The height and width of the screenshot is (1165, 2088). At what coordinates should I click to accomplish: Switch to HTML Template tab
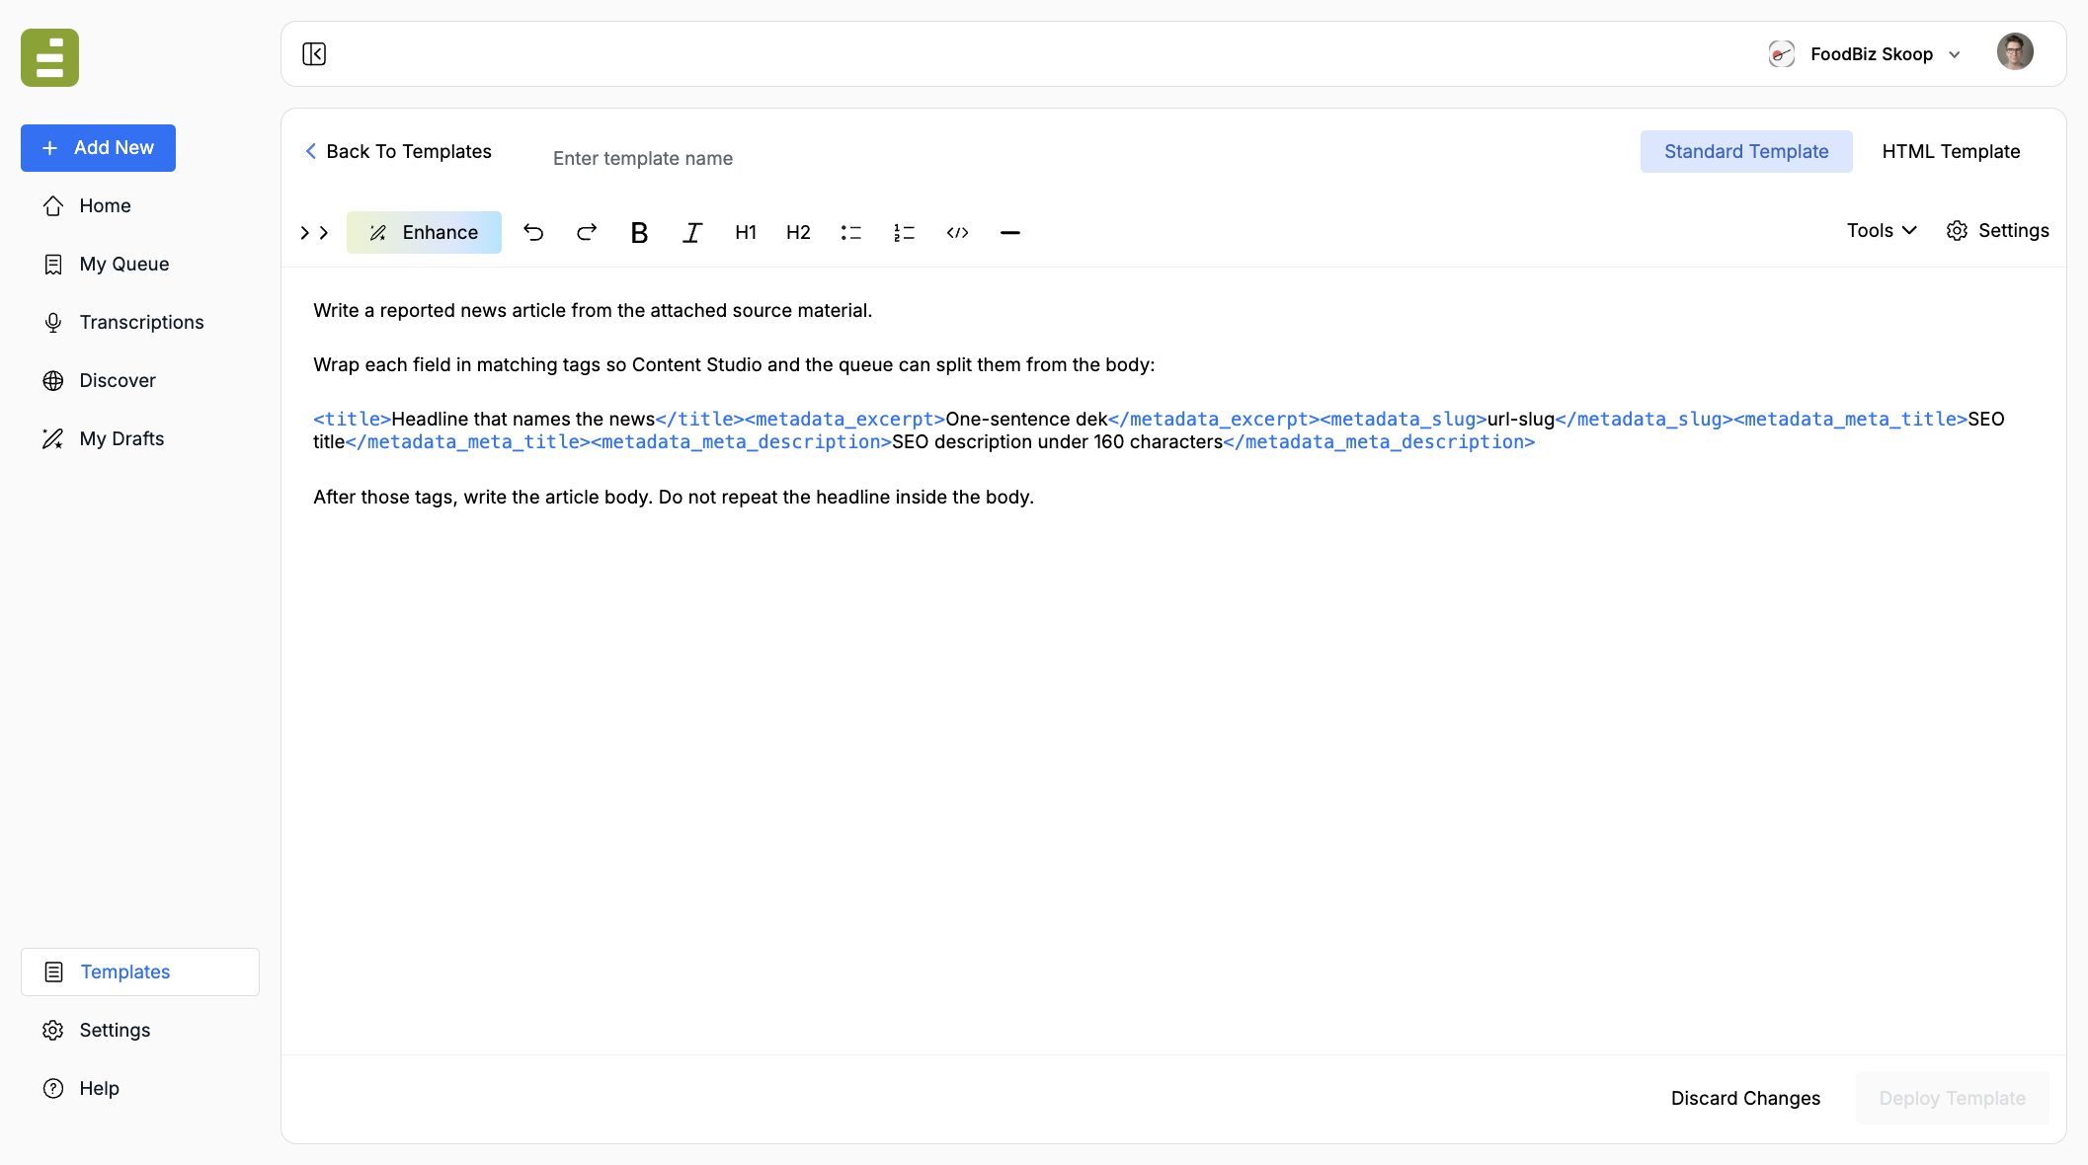1951,151
